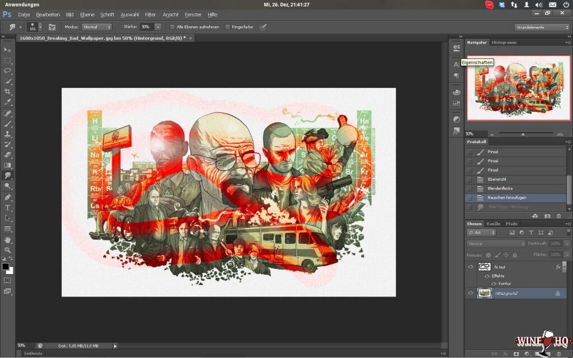Viewport: 573px width, 358px height.
Task: Select the Zoom tool
Action: tap(8, 250)
